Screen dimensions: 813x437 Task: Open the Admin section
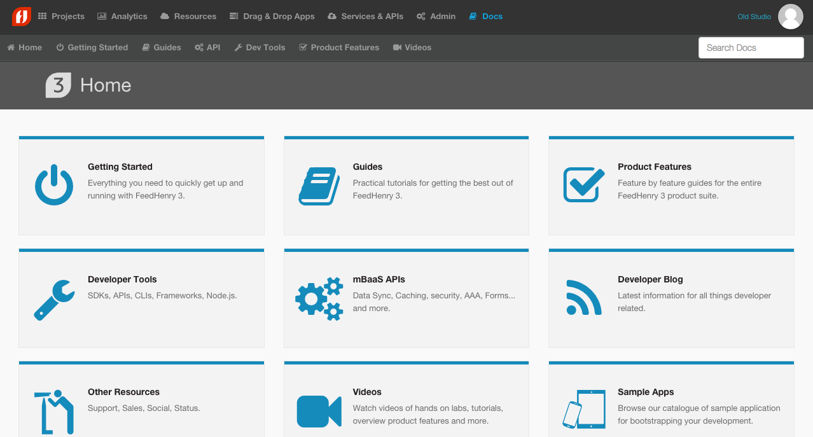[436, 17]
